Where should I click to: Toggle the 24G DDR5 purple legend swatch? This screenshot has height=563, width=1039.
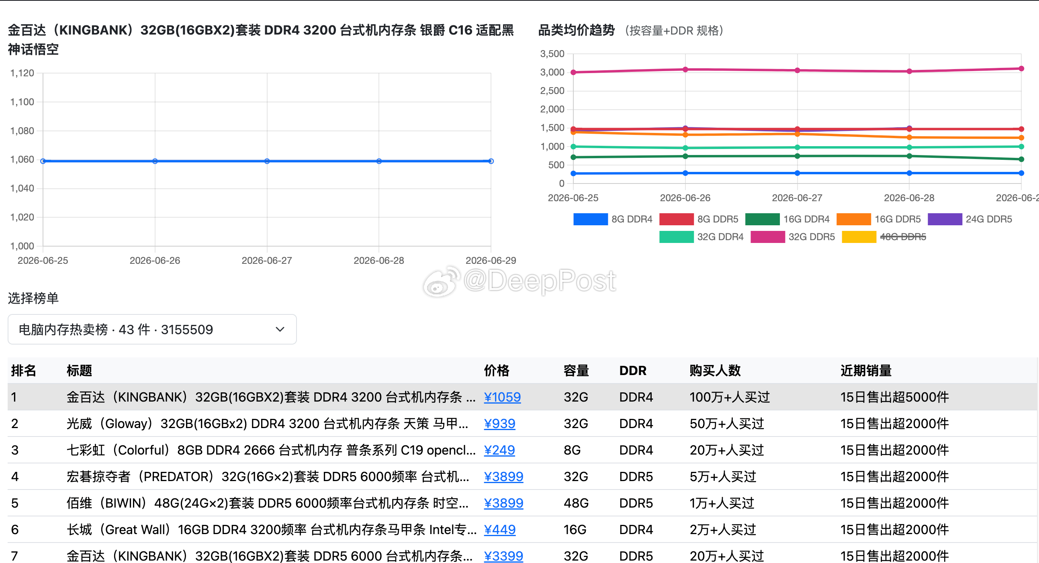[945, 219]
